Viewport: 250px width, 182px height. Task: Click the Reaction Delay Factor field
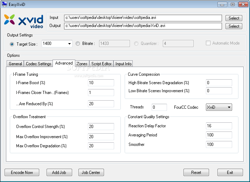(x=219, y=126)
